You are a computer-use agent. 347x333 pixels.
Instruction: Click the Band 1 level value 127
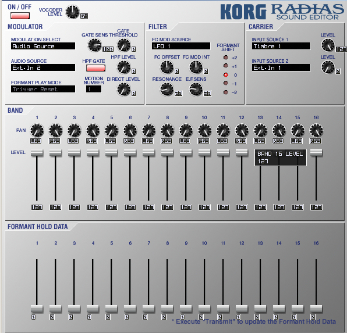37,207
